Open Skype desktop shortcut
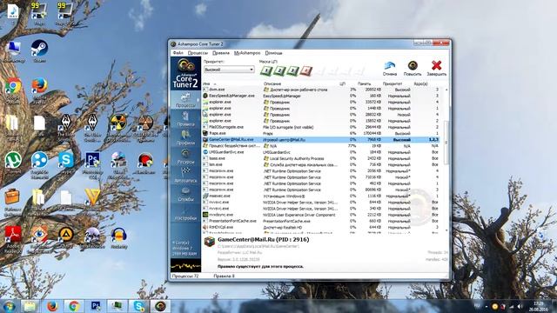The height and width of the screenshot is (313, 557). point(66,163)
